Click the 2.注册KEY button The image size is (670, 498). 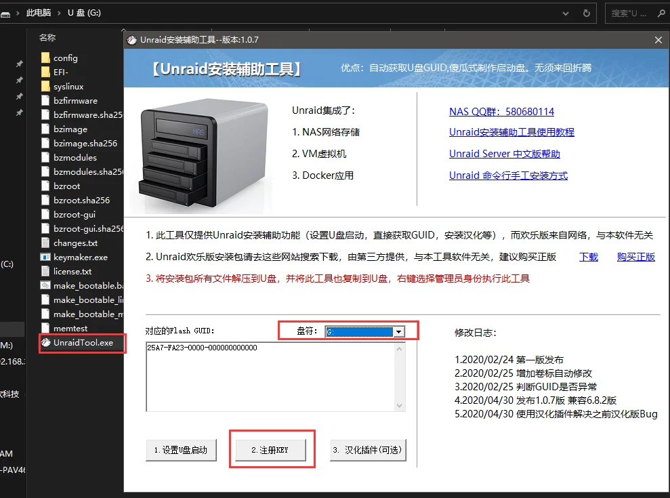tap(270, 450)
